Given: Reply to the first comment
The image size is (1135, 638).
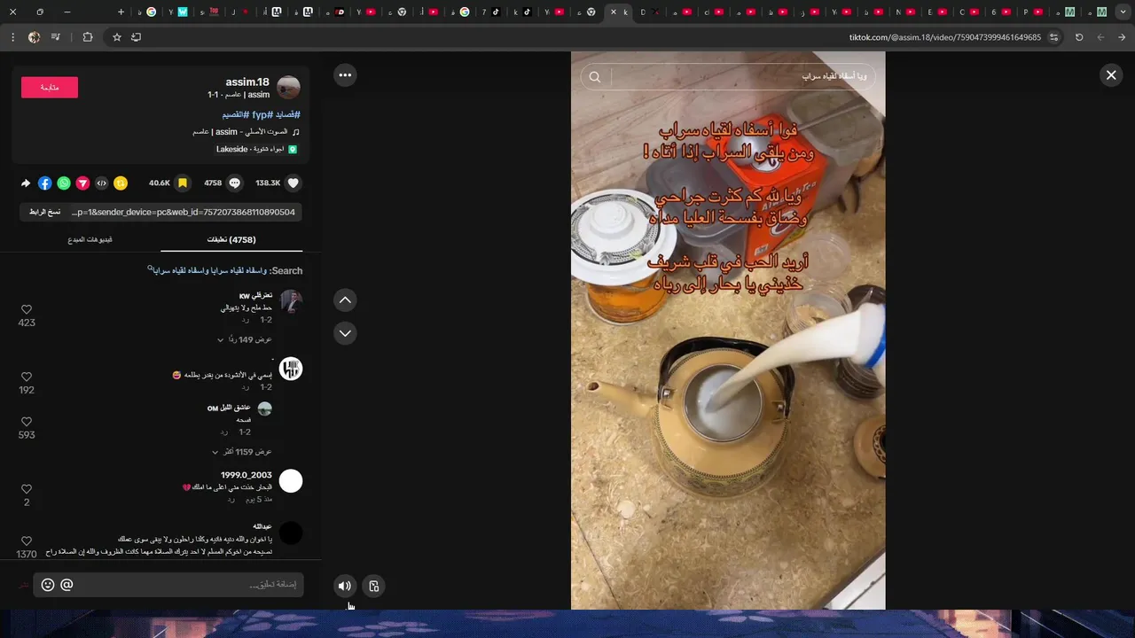Looking at the screenshot, I should (246, 320).
